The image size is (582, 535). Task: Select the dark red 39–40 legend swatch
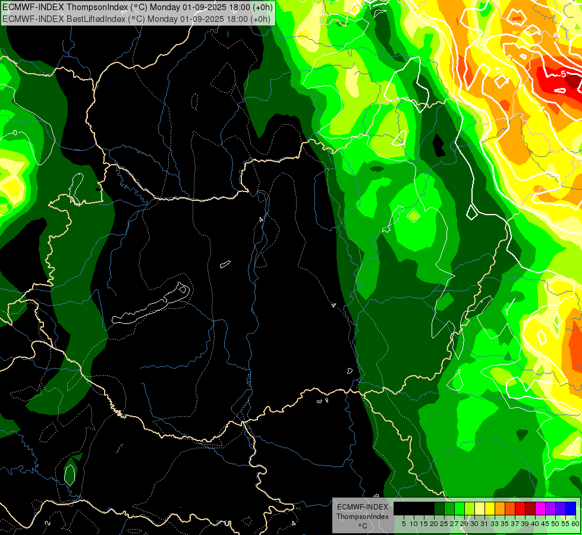click(x=530, y=508)
